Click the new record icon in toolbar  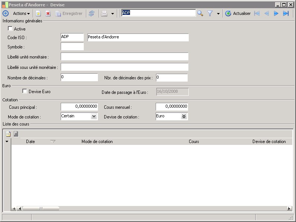click(x=38, y=13)
